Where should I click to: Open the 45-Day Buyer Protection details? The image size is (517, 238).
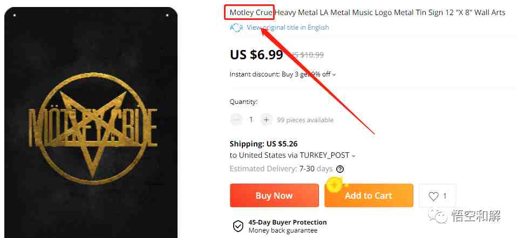[288, 222]
